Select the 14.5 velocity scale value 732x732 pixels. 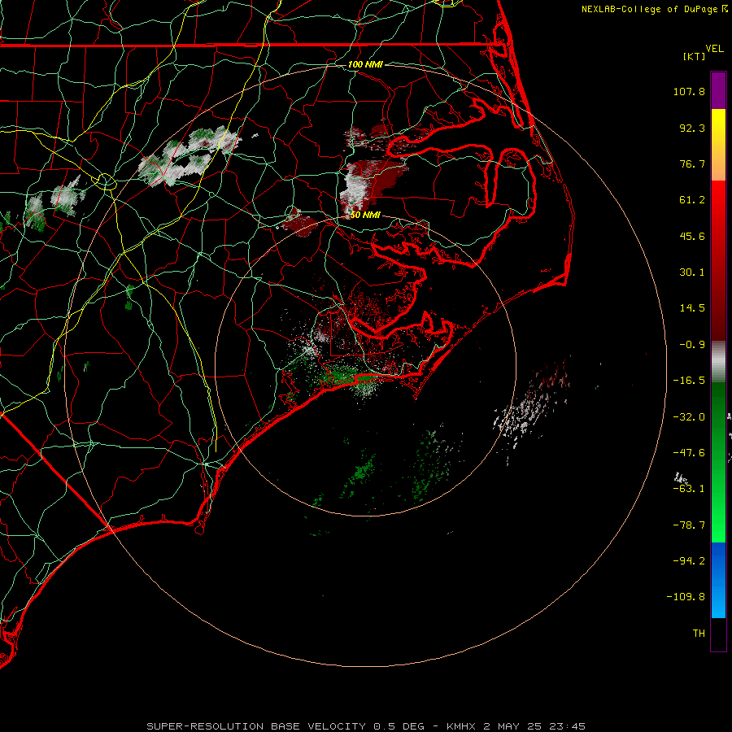pos(692,308)
